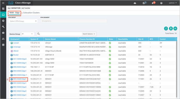Click the vmanage device icon

coord(12,47)
